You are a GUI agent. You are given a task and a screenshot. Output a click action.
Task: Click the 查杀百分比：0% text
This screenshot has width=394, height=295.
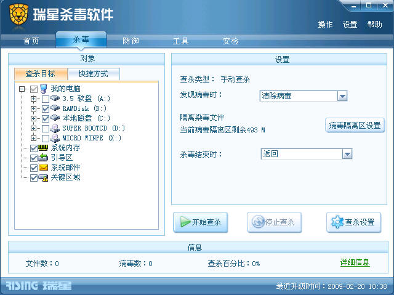click(x=234, y=264)
